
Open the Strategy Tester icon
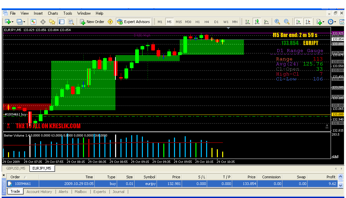[x=71, y=22]
